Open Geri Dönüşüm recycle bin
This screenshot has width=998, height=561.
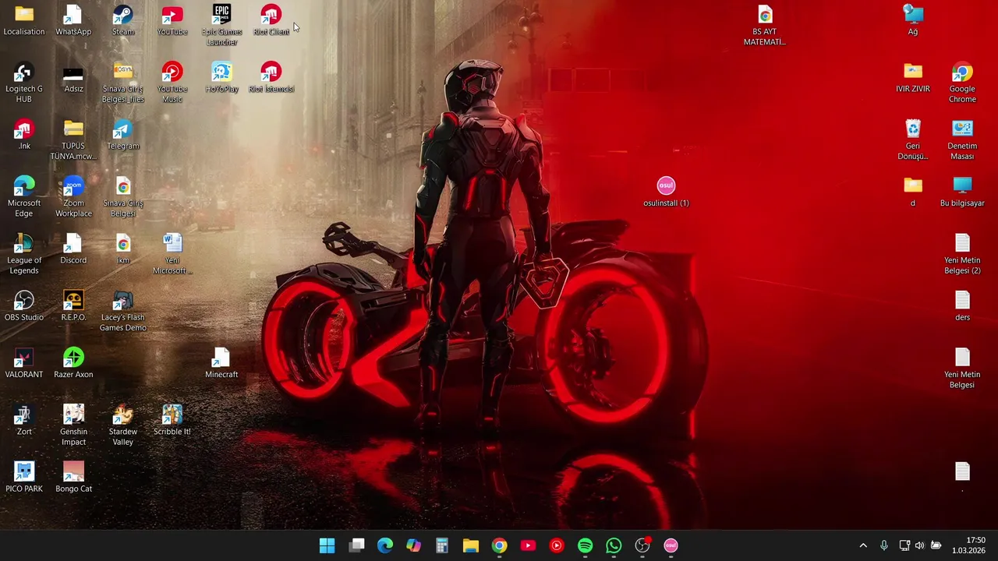(x=913, y=140)
